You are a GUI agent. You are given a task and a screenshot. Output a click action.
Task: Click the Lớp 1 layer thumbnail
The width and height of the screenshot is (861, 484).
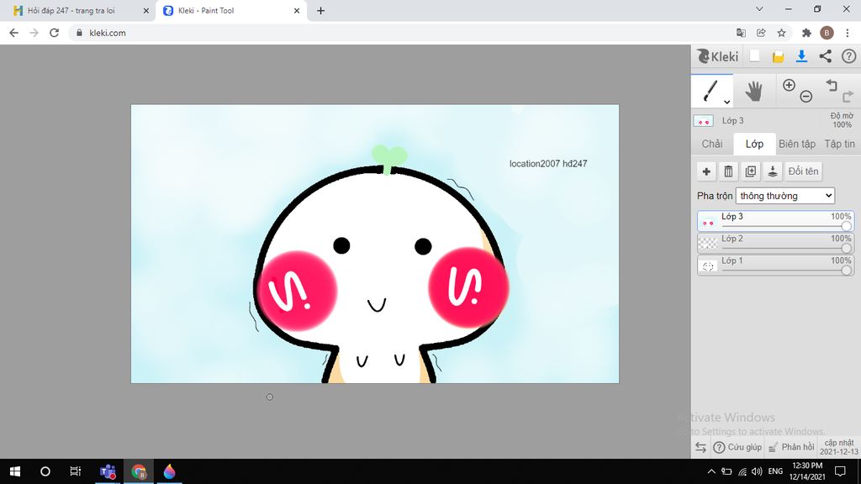(708, 266)
